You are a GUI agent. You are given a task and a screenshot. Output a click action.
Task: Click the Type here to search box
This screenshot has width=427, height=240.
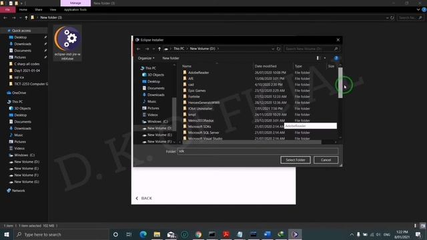(x=61, y=234)
